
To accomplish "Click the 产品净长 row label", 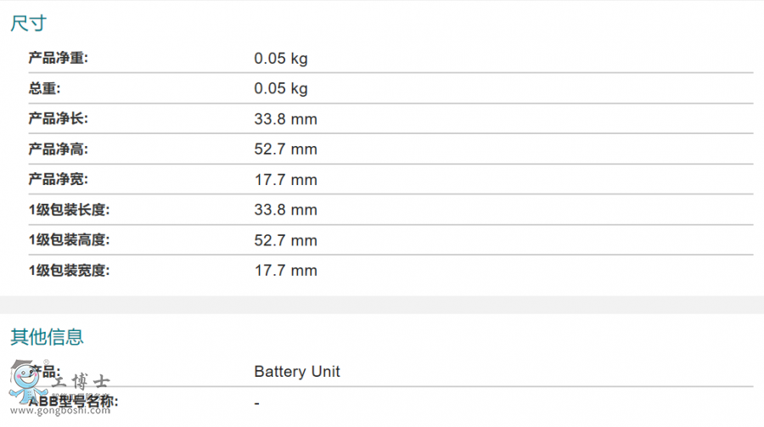I will click(x=58, y=119).
